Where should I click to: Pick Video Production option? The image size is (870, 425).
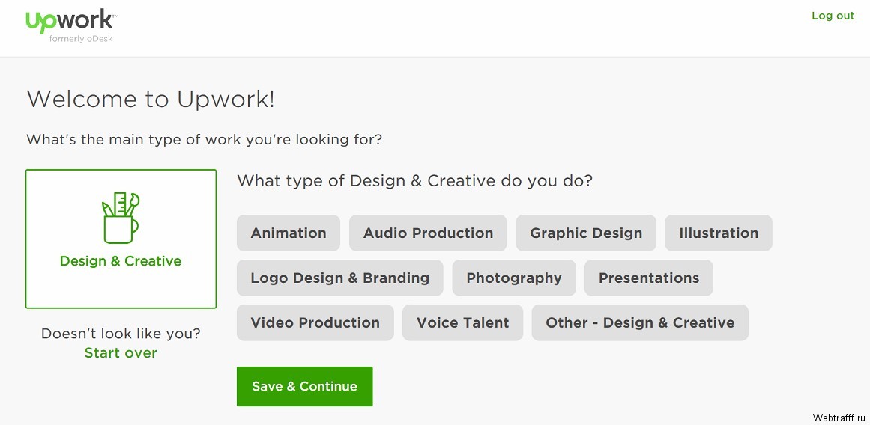[x=315, y=322]
